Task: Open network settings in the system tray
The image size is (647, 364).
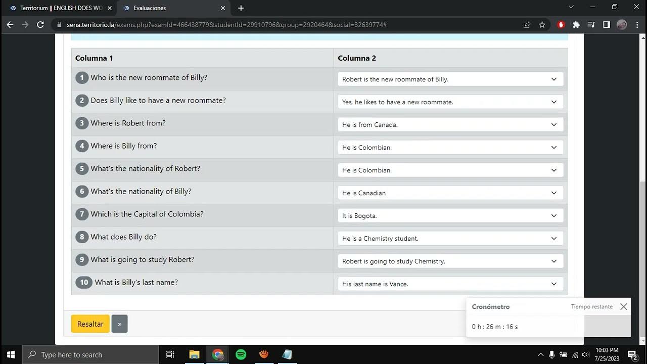Action: tap(575, 354)
